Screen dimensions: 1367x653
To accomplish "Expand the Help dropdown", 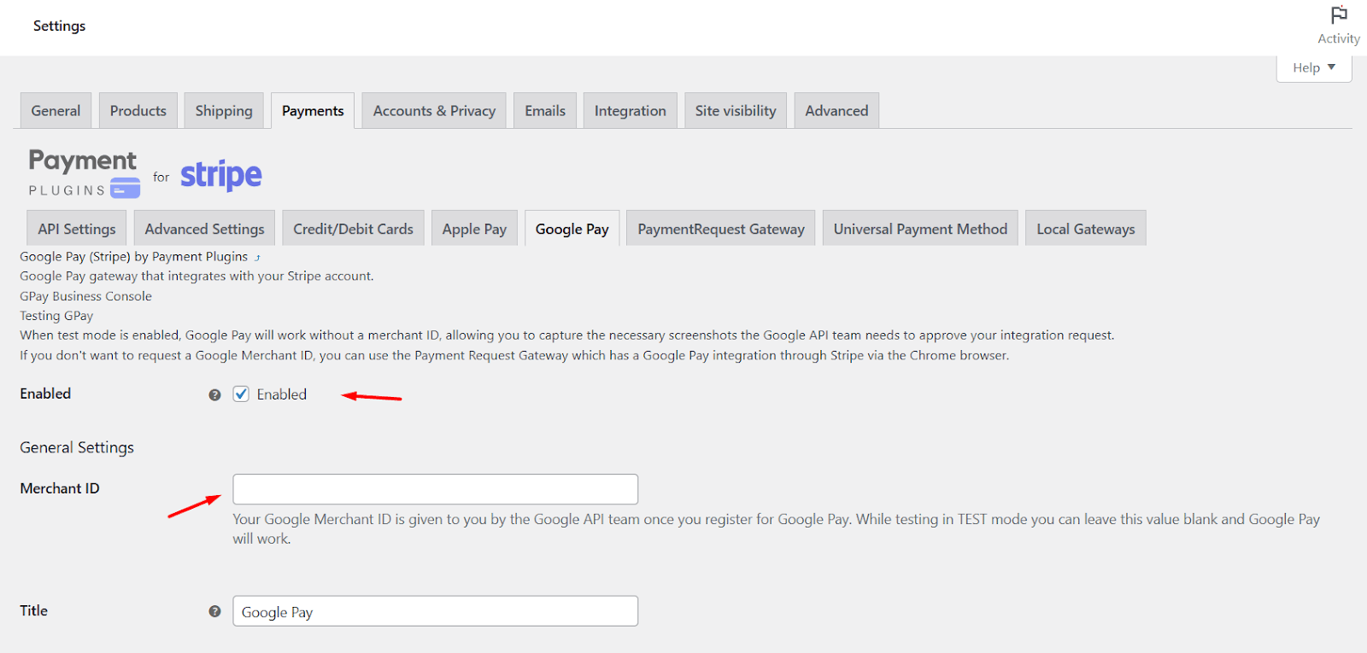I will pyautogui.click(x=1314, y=67).
